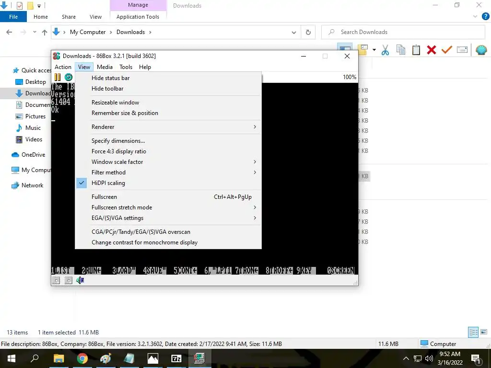
Task: Switch to details view icon in Explorer
Action: 473,332
